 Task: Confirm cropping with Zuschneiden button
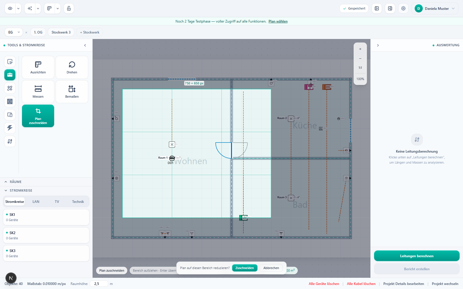tap(245, 268)
